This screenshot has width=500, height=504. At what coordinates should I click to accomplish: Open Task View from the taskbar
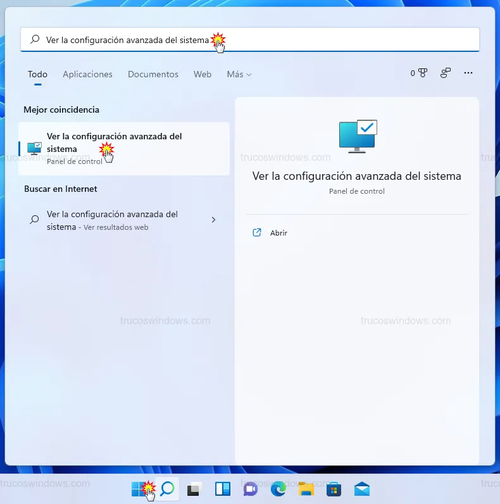pos(194,489)
